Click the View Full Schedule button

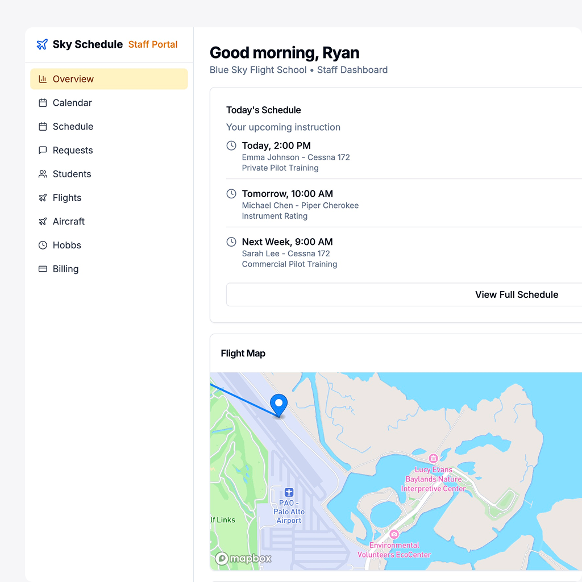tap(516, 294)
